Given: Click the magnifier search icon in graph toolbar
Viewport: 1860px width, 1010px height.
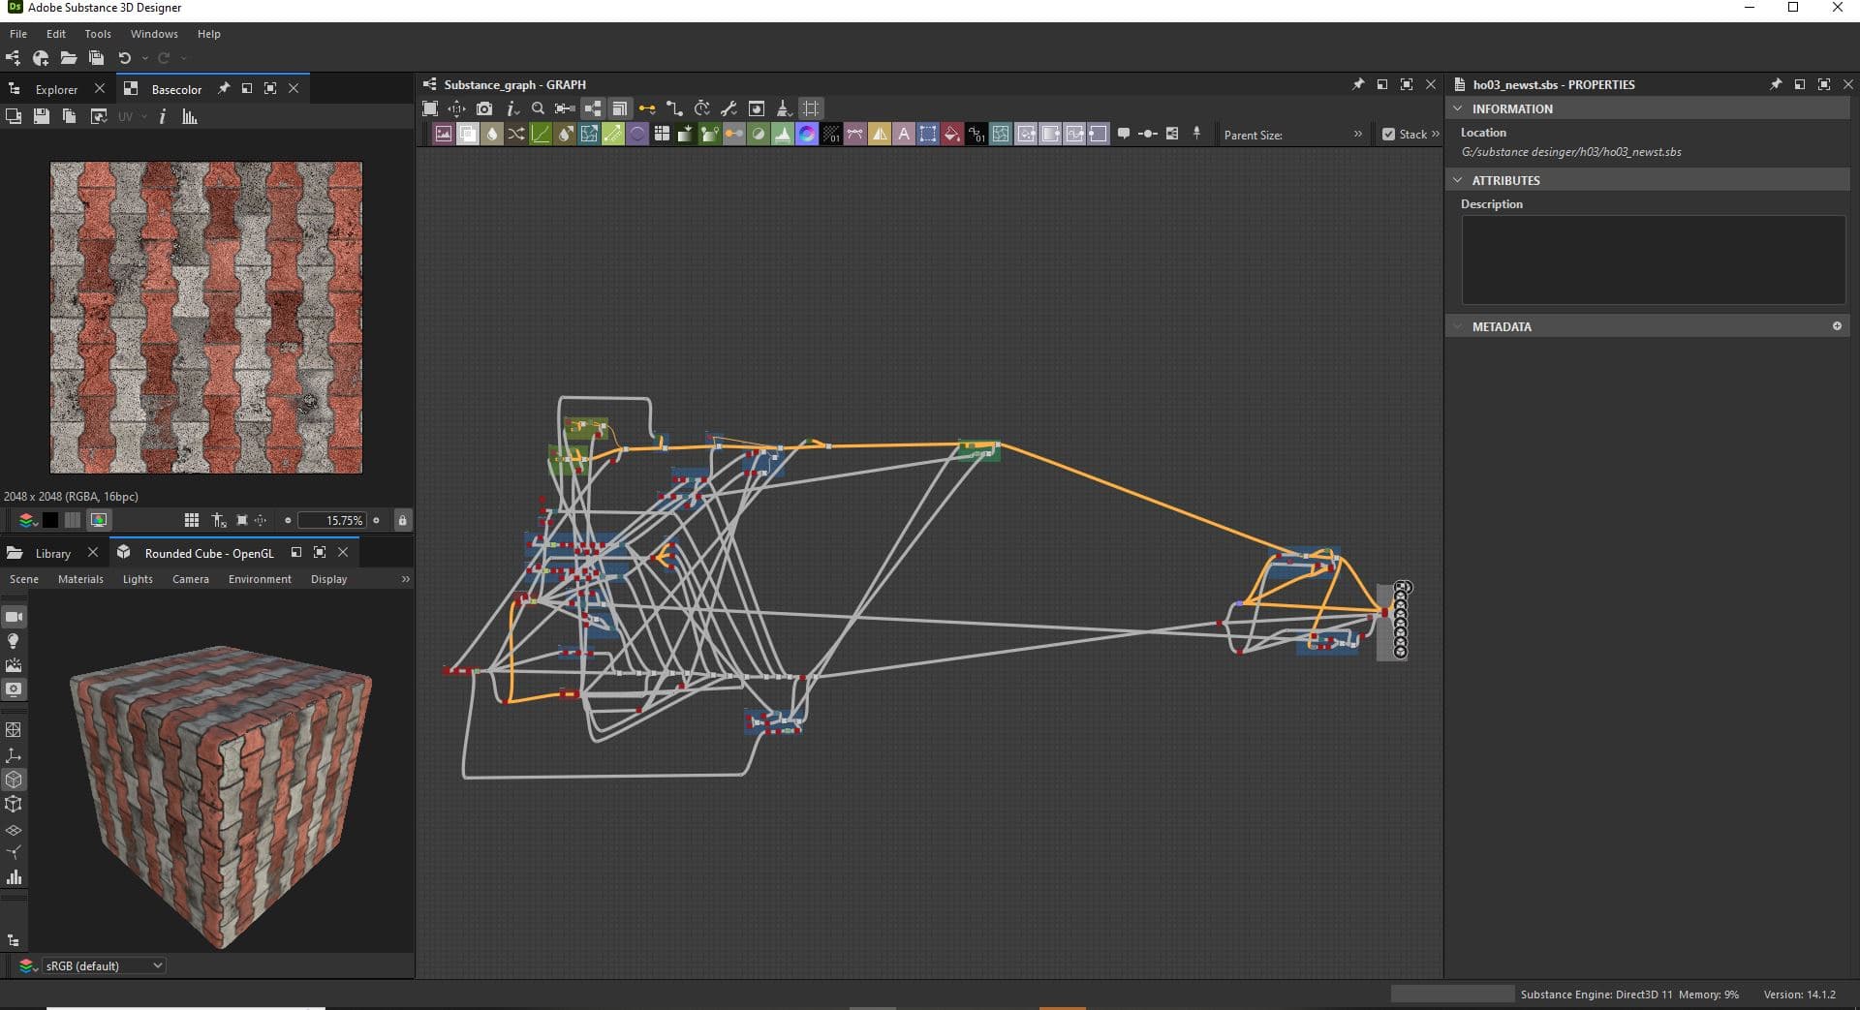Looking at the screenshot, I should tap(538, 108).
